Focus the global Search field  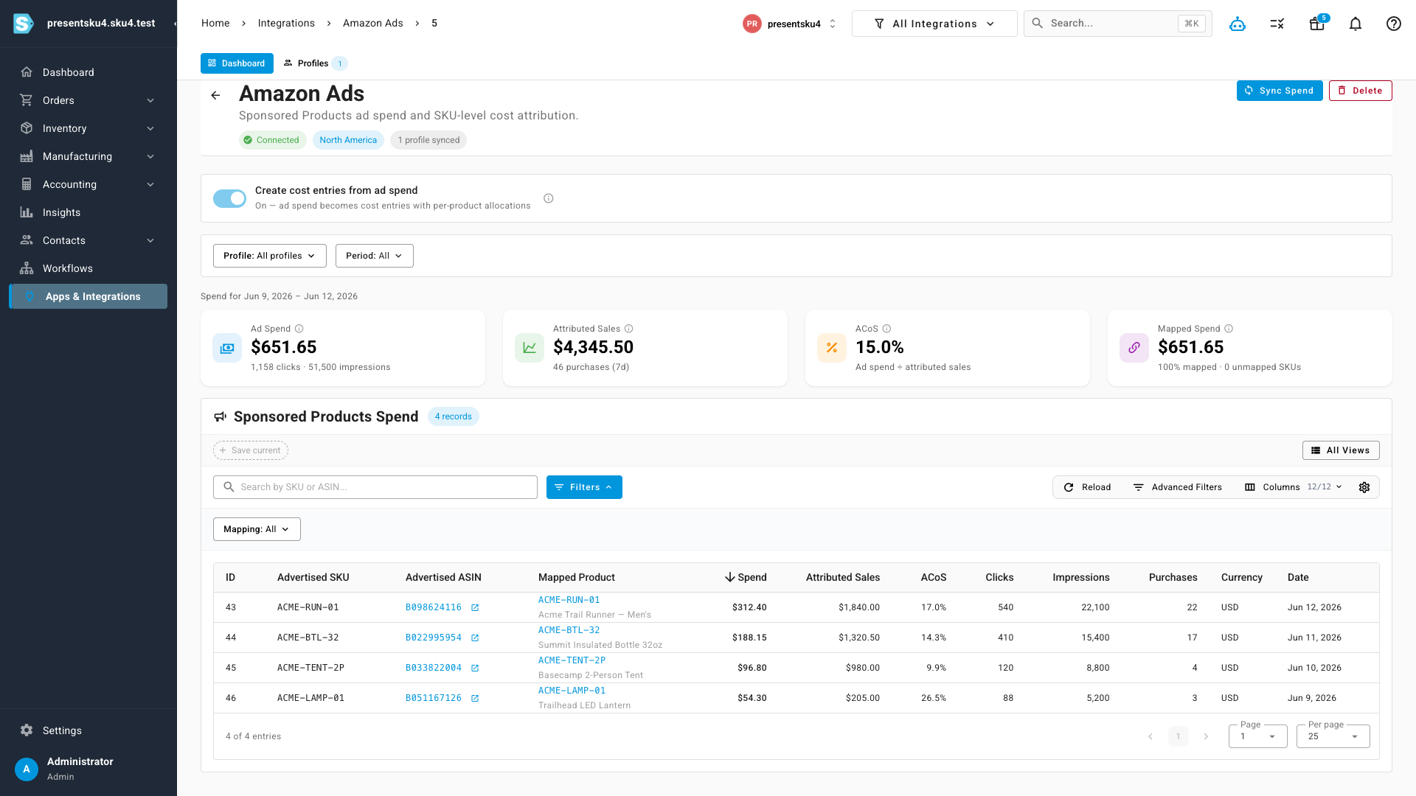coord(1118,24)
